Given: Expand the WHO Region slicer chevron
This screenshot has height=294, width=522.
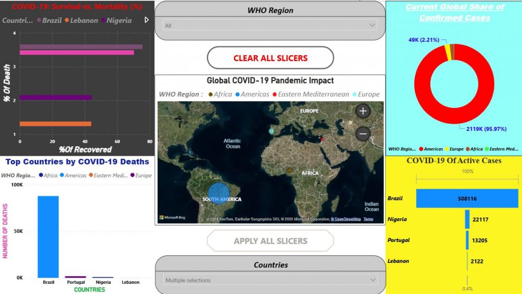Looking at the screenshot, I should pyautogui.click(x=372, y=25).
